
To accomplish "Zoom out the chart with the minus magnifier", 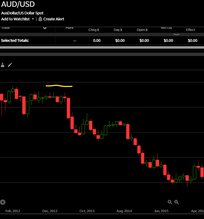I will pyautogui.click(x=170, y=202).
